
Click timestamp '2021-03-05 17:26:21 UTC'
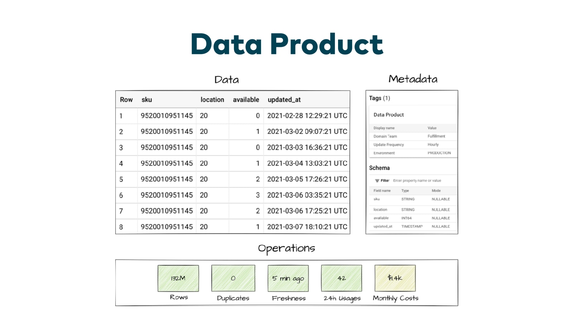tap(307, 179)
